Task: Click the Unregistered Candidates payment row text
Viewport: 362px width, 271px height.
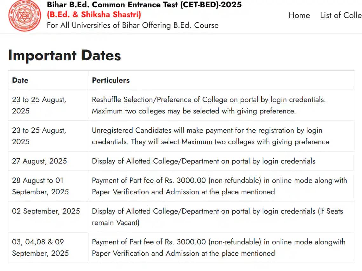Action: coord(211,136)
